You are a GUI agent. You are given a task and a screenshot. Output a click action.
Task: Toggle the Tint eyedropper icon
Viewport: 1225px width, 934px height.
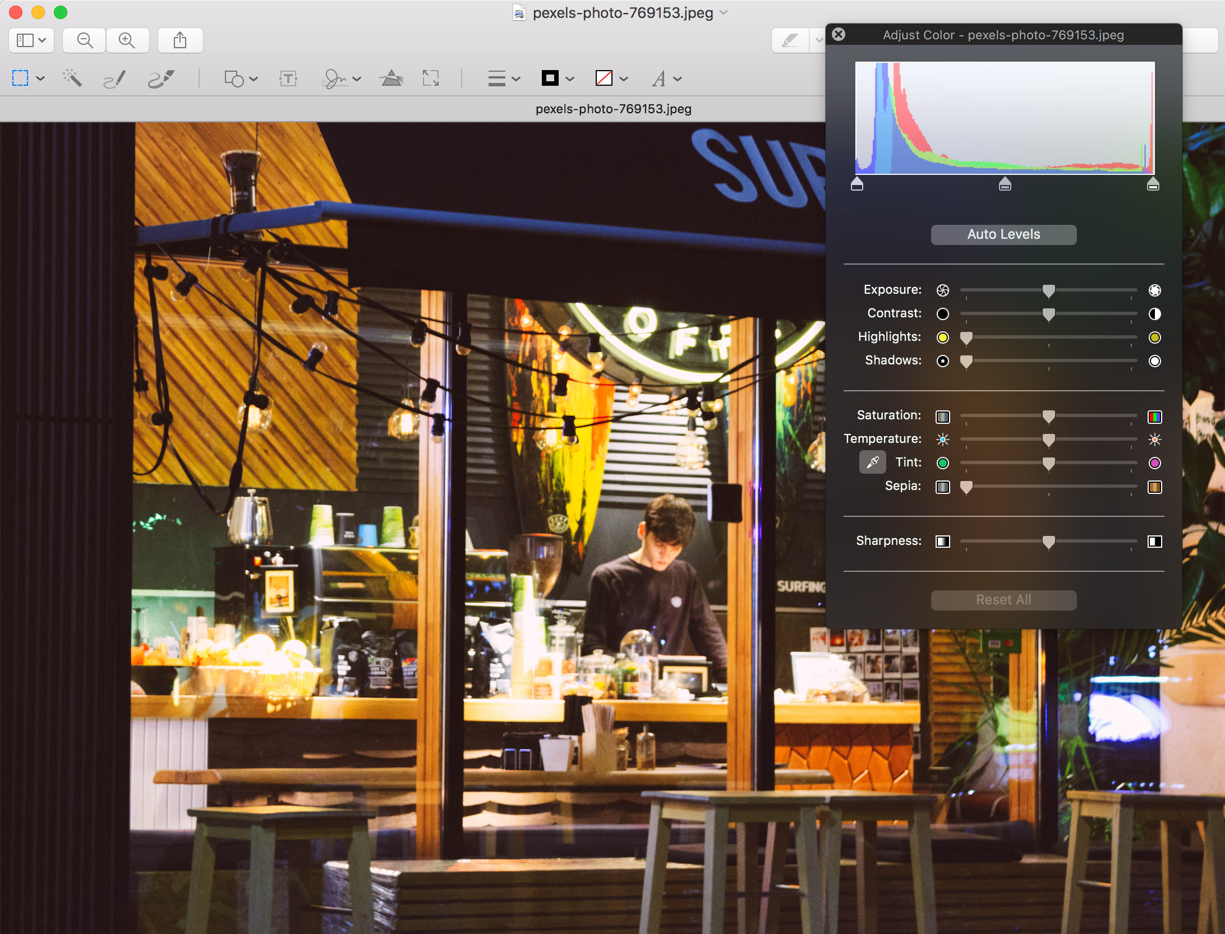pos(869,461)
